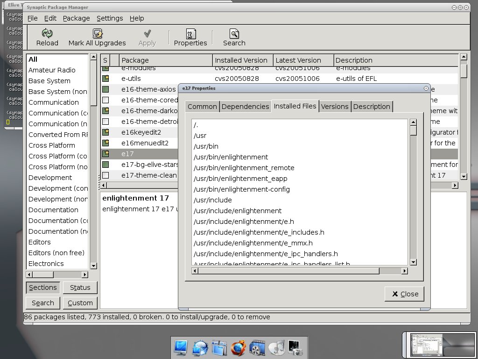Viewport: 478px width, 359px height.
Task: Click the Sections filter button
Action: point(42,287)
